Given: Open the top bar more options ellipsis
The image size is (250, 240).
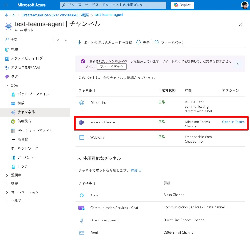Looking at the screenshot, I should [234, 5].
